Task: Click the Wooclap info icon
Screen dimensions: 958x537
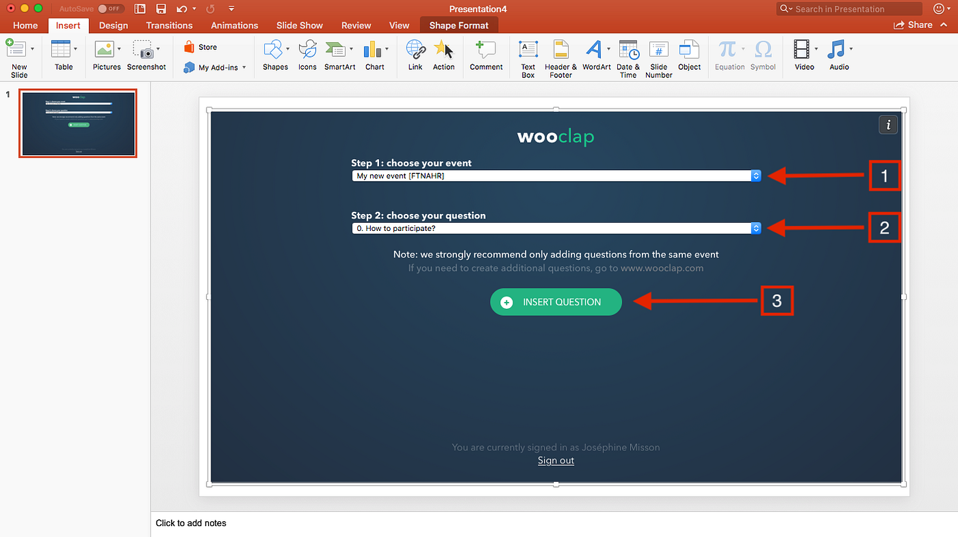Action: 888,124
